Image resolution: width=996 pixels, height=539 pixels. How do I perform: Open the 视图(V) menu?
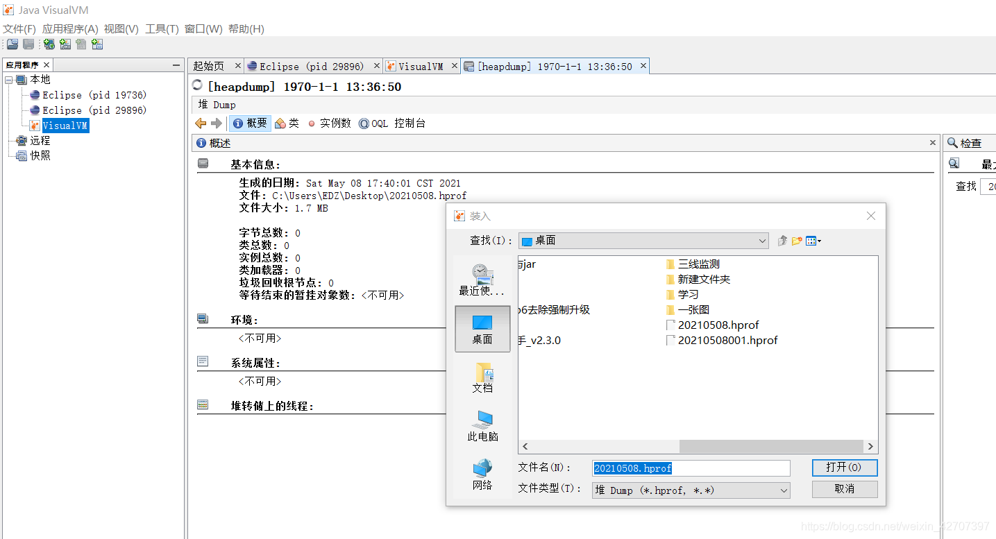click(x=121, y=29)
